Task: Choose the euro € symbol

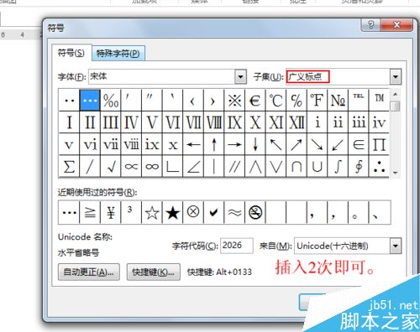Action: coord(255,100)
